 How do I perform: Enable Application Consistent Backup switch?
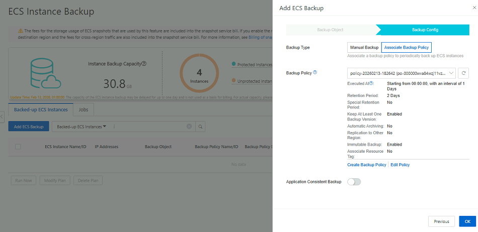click(354, 182)
